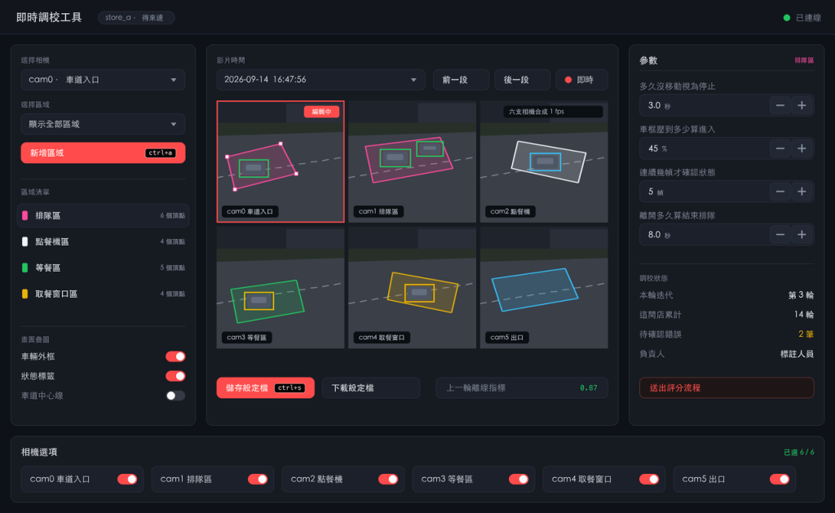
Task: Toggle cam3 等餐區 camera option switch
Action: (x=519, y=479)
